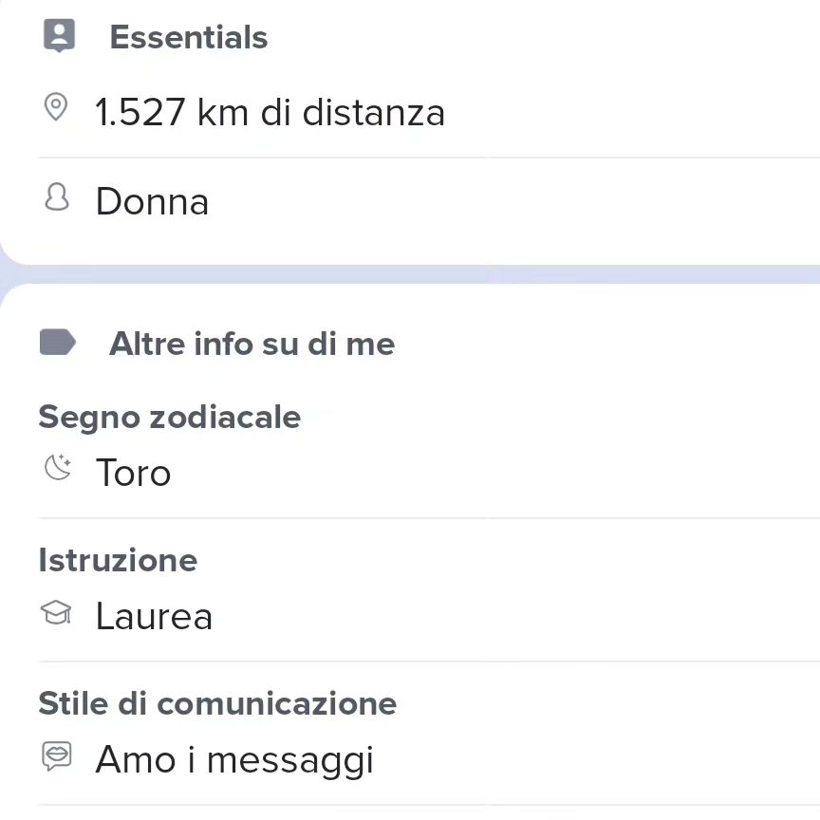Image resolution: width=820 pixels, height=820 pixels.
Task: Click the 1.527 km di distanza text
Action: click(270, 112)
